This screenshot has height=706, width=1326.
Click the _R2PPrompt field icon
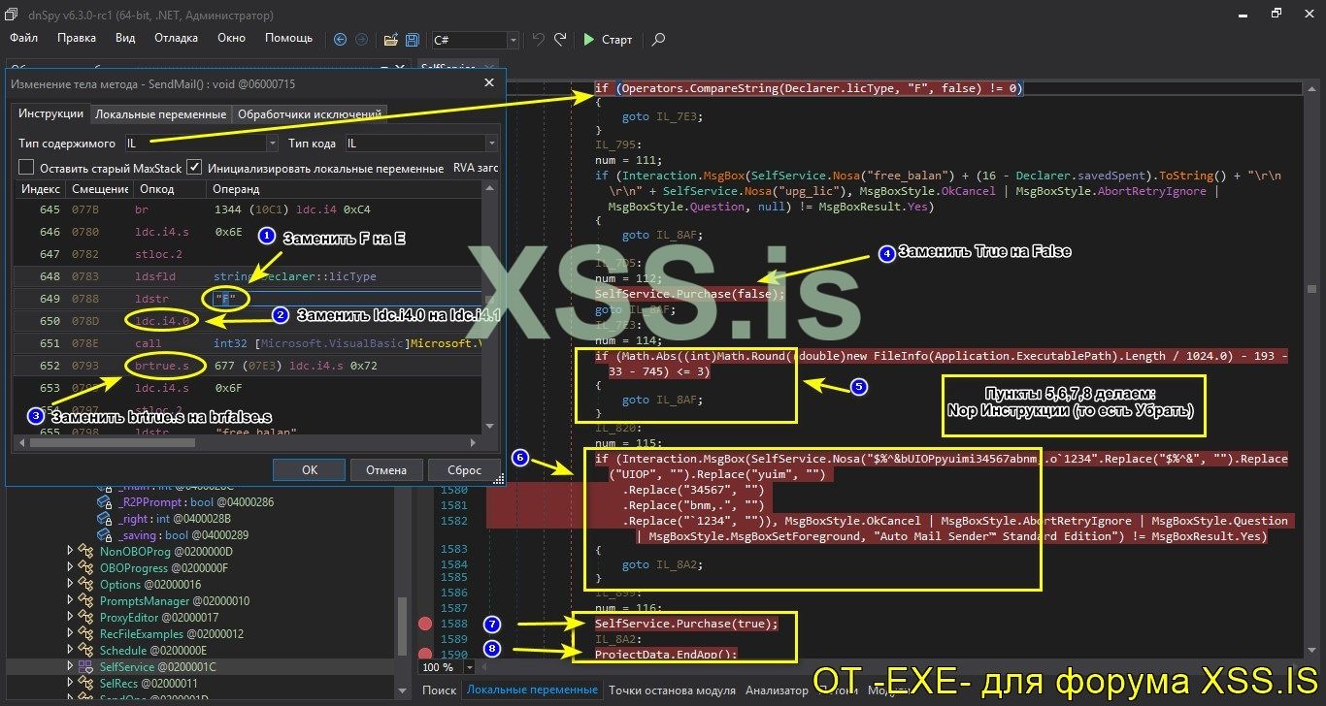point(105,502)
